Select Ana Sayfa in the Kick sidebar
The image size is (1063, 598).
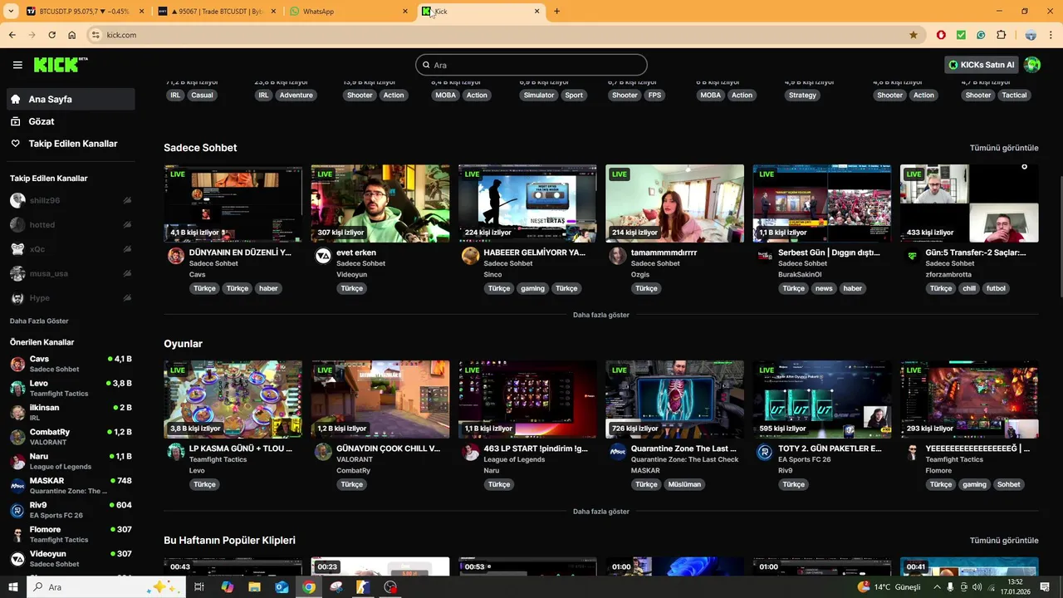point(71,99)
